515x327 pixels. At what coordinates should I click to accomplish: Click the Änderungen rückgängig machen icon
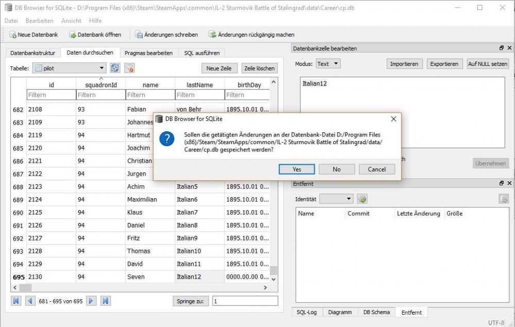tap(212, 35)
